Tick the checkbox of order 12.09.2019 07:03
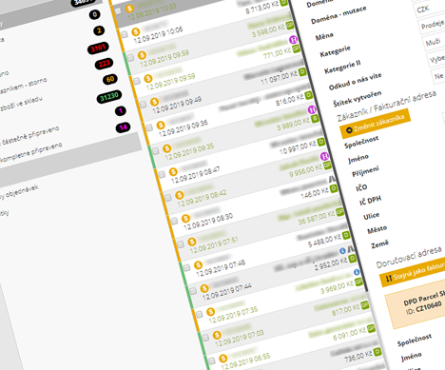Screen dimensions: 445x370 point(205,338)
